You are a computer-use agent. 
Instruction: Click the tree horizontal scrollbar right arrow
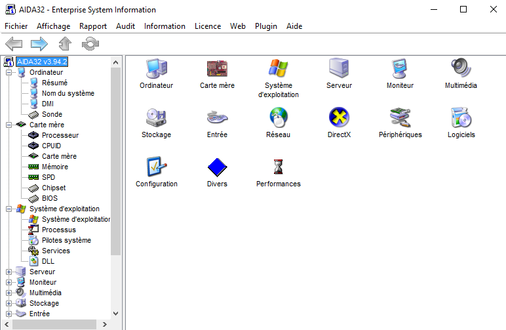(105, 324)
